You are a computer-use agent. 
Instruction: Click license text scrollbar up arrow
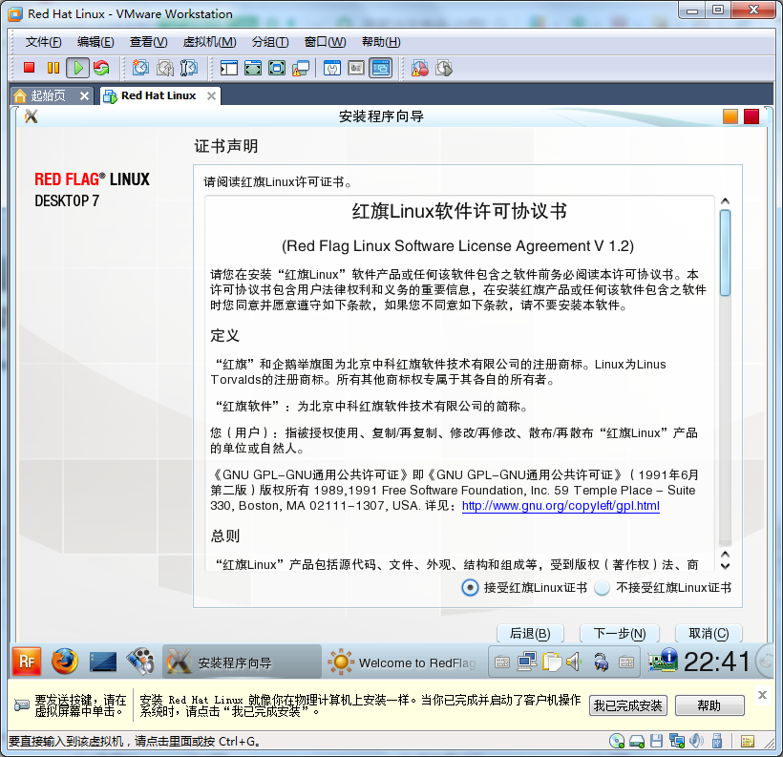725,200
